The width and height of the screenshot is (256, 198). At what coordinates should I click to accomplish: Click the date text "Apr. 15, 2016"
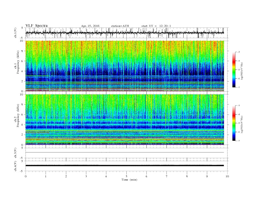coord(90,26)
